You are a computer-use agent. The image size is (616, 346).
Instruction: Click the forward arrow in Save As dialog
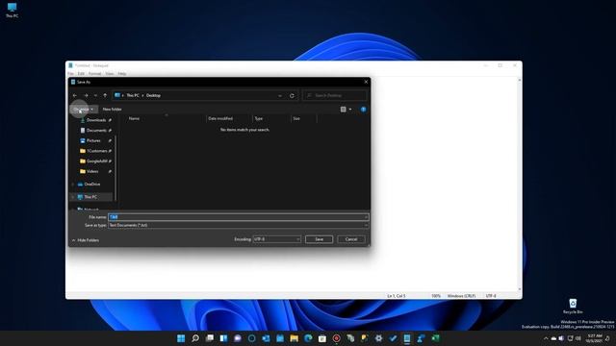click(x=86, y=95)
